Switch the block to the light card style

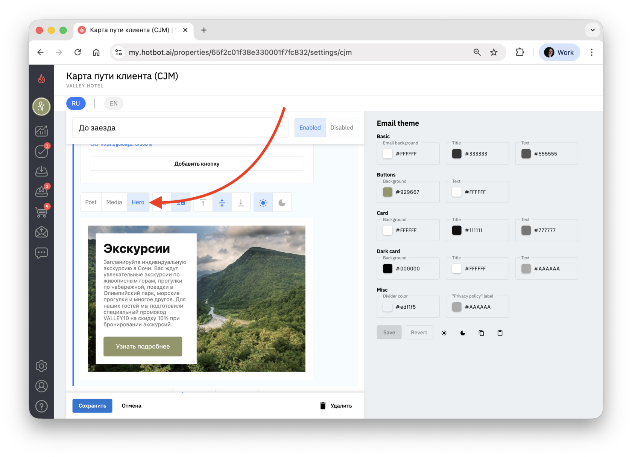(x=263, y=203)
